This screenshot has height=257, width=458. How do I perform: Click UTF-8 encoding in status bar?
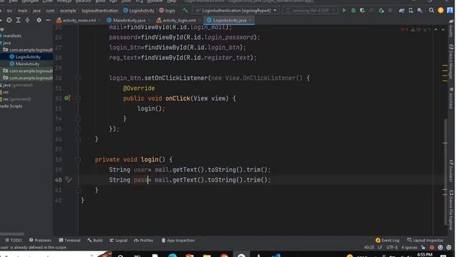(x=391, y=248)
